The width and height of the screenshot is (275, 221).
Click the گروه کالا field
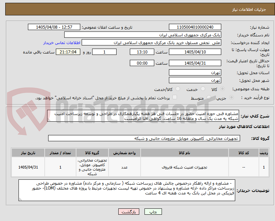[144, 138]
